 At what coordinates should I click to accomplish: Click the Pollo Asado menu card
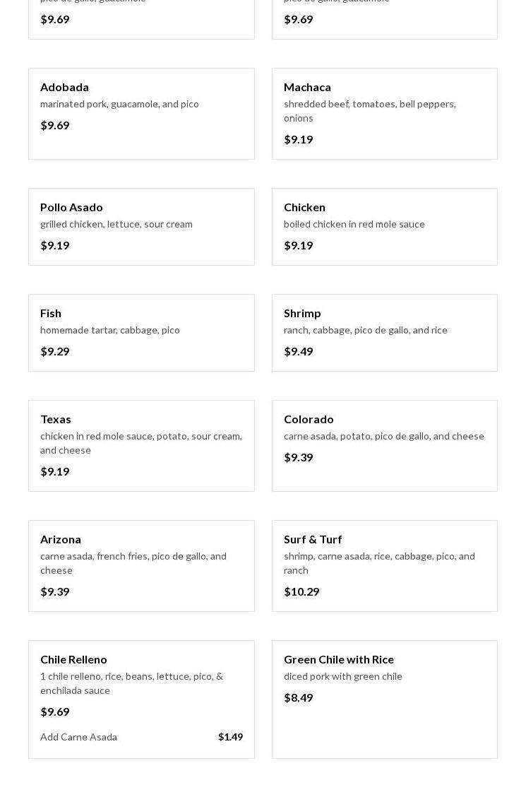[141, 226]
